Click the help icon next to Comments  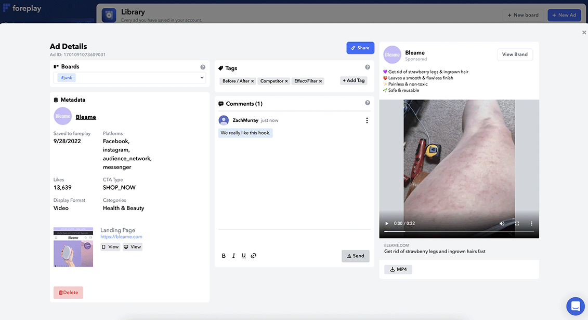(x=367, y=103)
